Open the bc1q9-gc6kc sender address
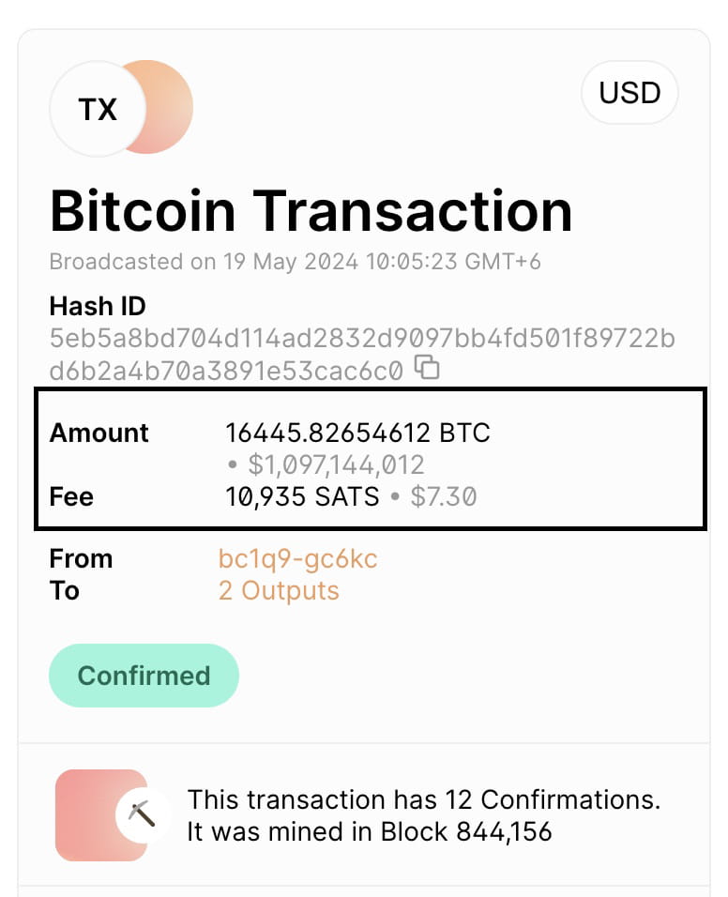 click(x=298, y=559)
